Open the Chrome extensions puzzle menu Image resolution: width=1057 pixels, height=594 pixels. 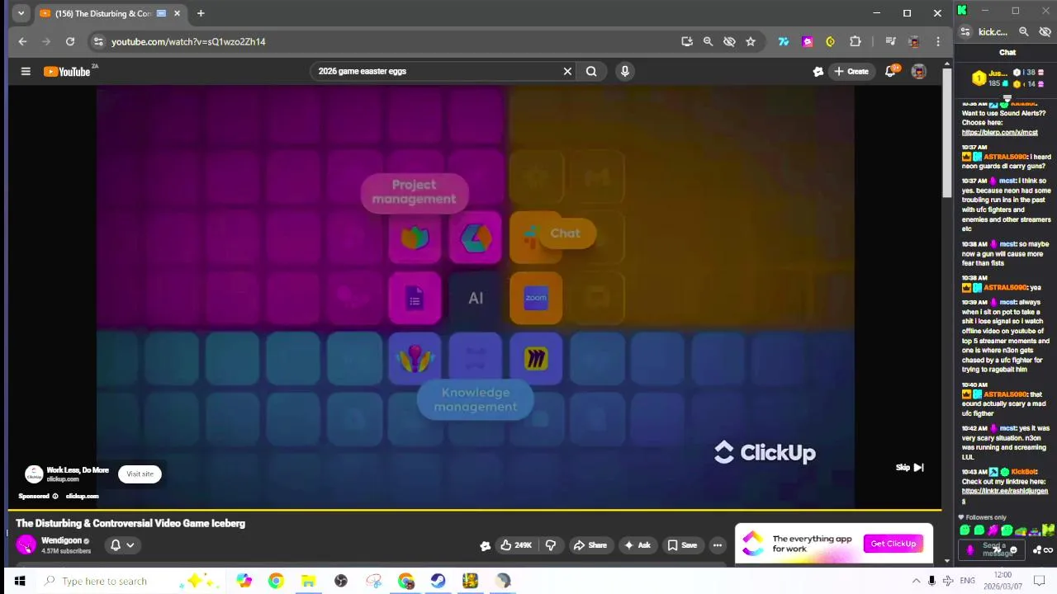click(x=856, y=41)
